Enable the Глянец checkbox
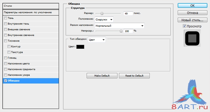Image resolution: width=210 pixels, height=112 pixels. (6, 58)
